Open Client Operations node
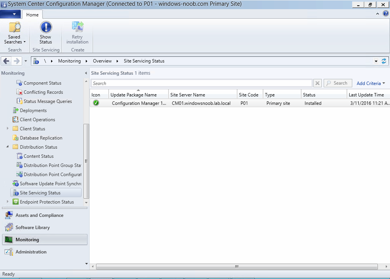Screen dimensions: 390x279 point(37,120)
